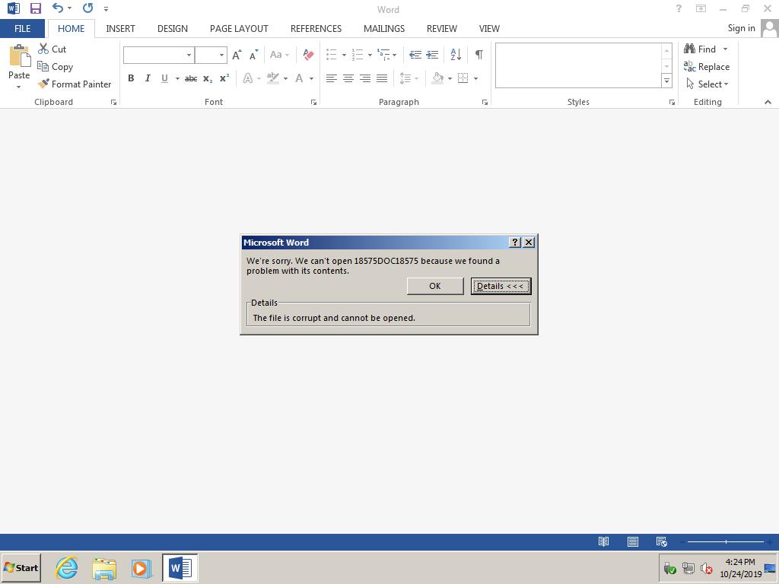
Task: Open the Select dropdown in Editing
Action: pyautogui.click(x=713, y=84)
